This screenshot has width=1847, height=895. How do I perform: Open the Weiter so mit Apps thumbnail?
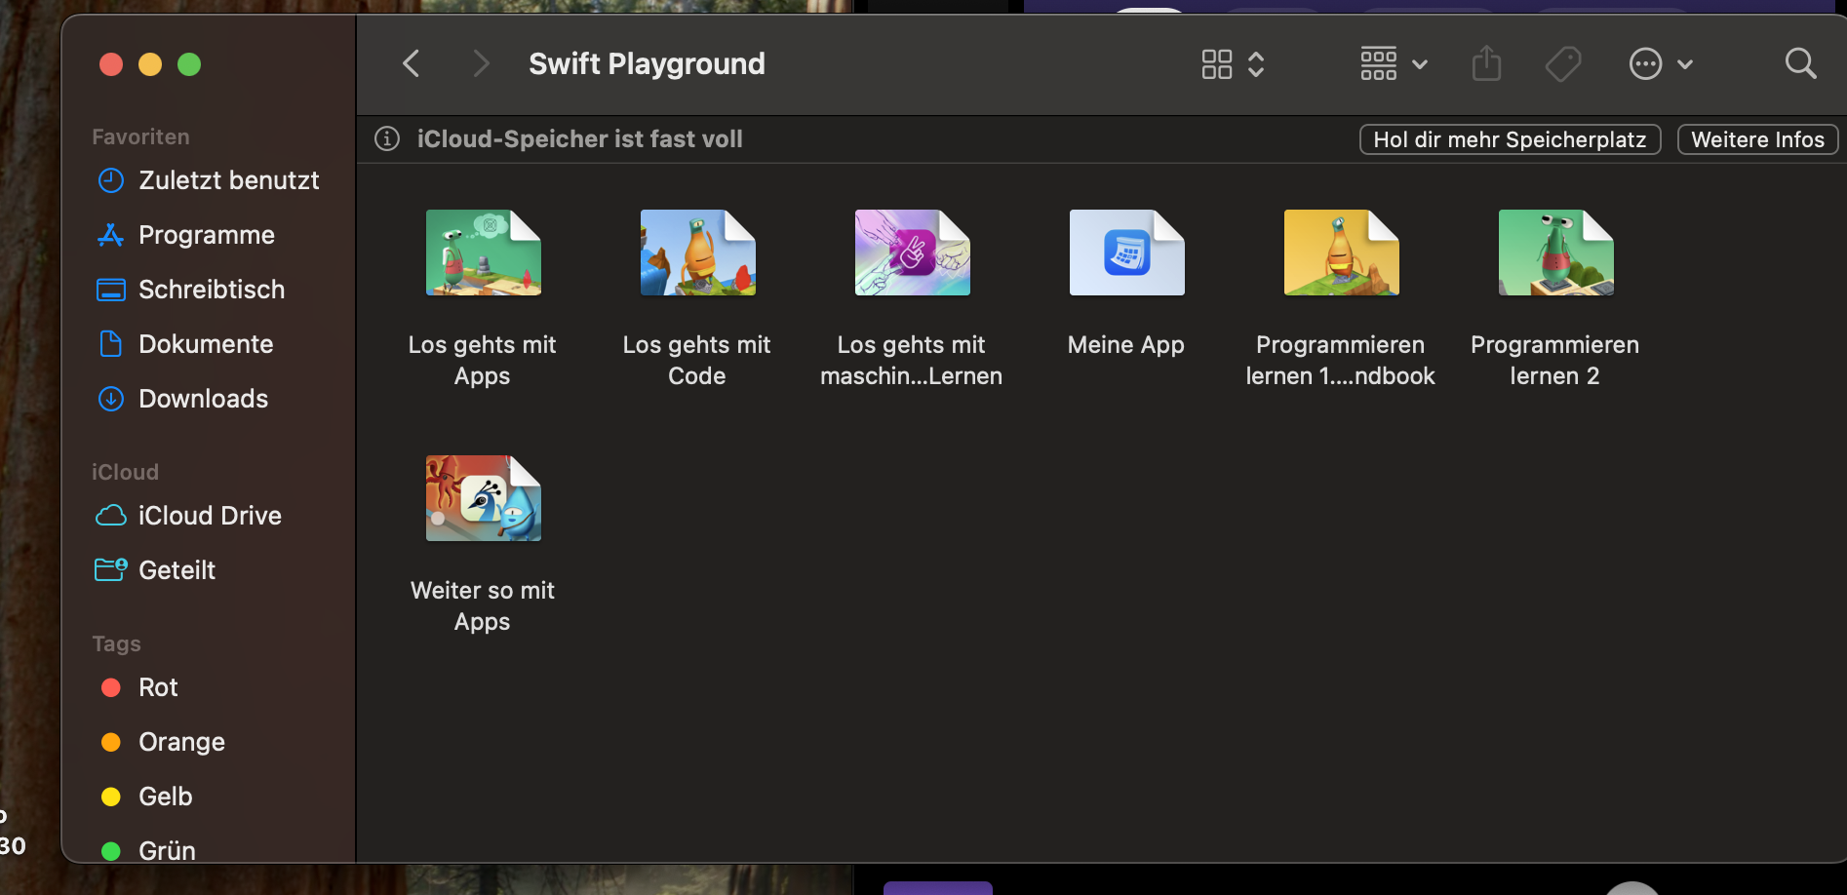coord(483,498)
